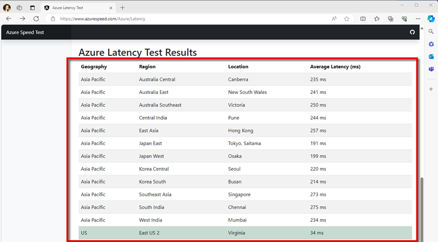Toggle the split screen view icon
438x242 pixels.
point(363,19)
